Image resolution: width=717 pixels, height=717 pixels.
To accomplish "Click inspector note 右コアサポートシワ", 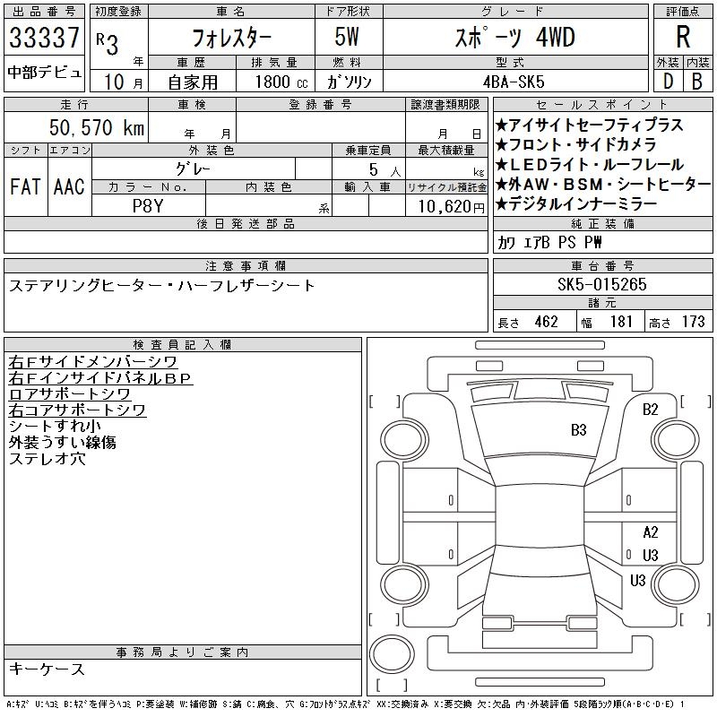I will (77, 410).
